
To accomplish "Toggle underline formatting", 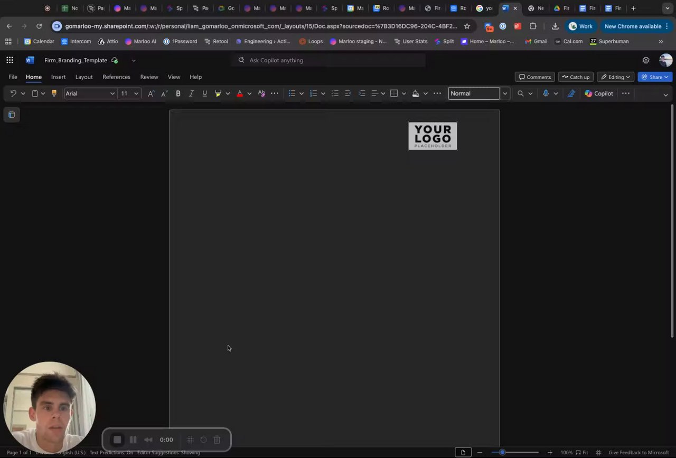I will tap(204, 93).
